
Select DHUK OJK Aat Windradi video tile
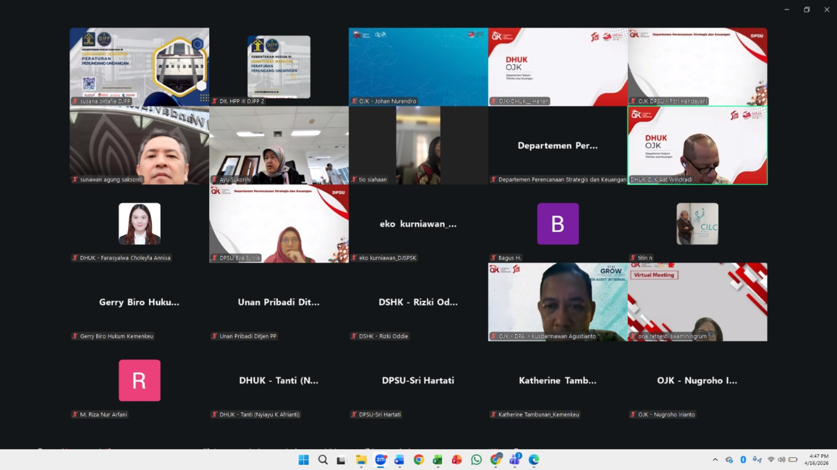697,145
